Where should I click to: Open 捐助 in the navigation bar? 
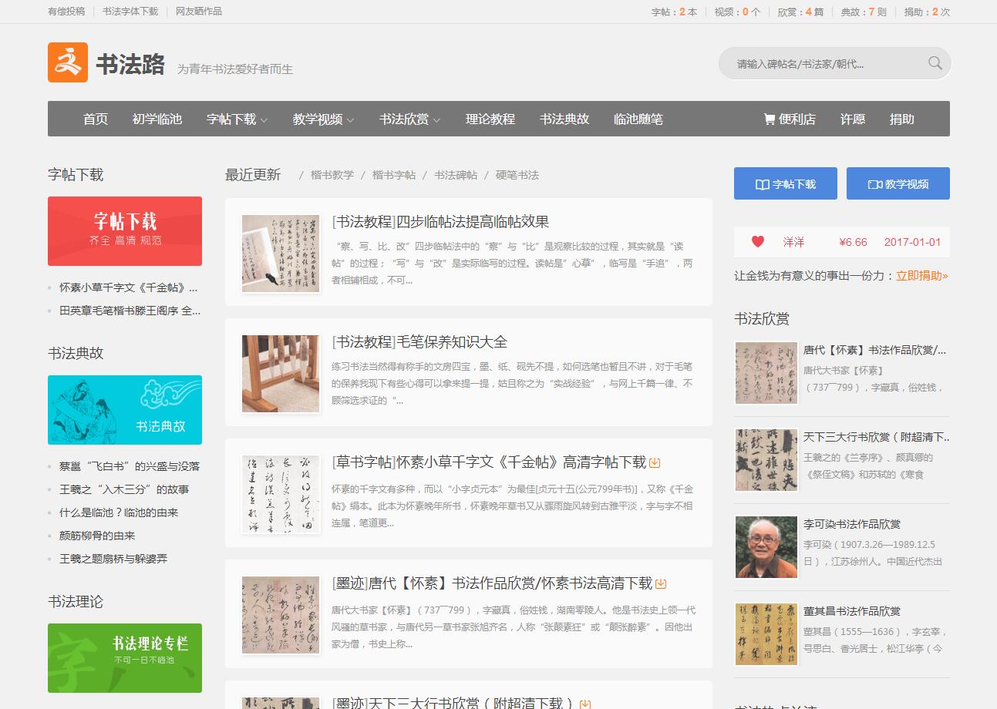point(902,119)
